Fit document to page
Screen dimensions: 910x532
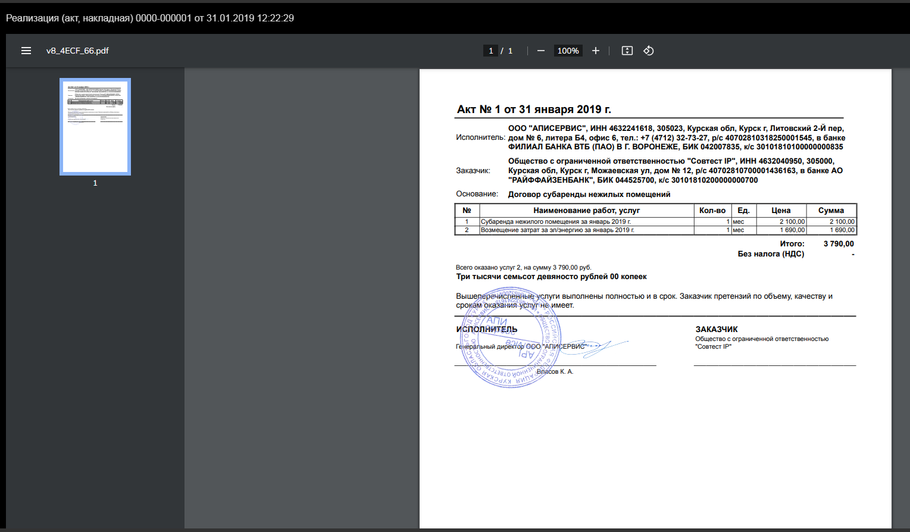pyautogui.click(x=627, y=51)
